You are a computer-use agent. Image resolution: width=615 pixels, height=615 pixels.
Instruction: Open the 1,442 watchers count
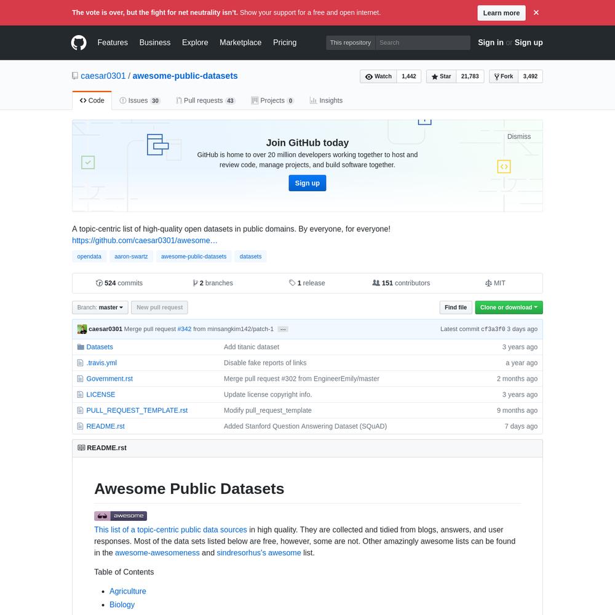pyautogui.click(x=409, y=76)
